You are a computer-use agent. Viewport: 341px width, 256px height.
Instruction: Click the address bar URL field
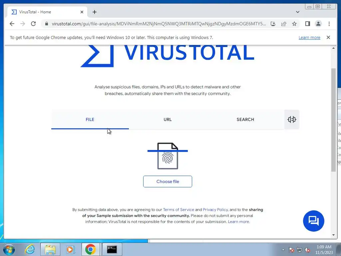pyautogui.click(x=159, y=24)
